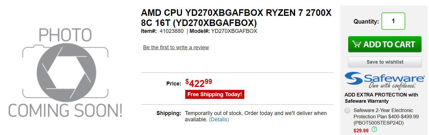
Task: Select the Safeware 2-Year Protection Plan radio button
Action: click(347, 111)
